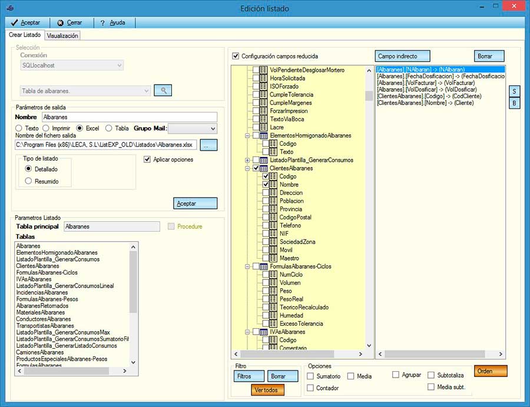530x407 pixels.
Task: Click the Filtros button
Action: pos(249,376)
